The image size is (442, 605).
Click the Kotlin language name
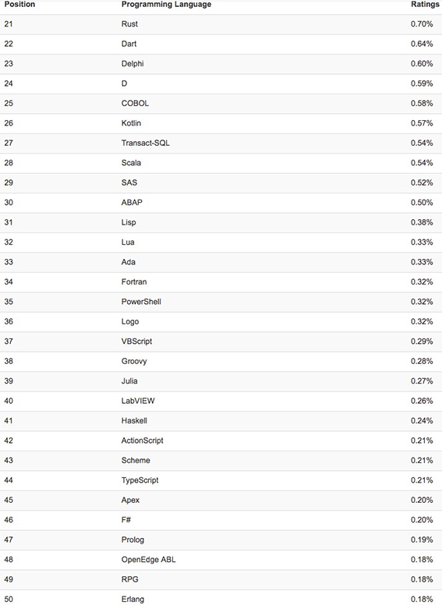131,123
